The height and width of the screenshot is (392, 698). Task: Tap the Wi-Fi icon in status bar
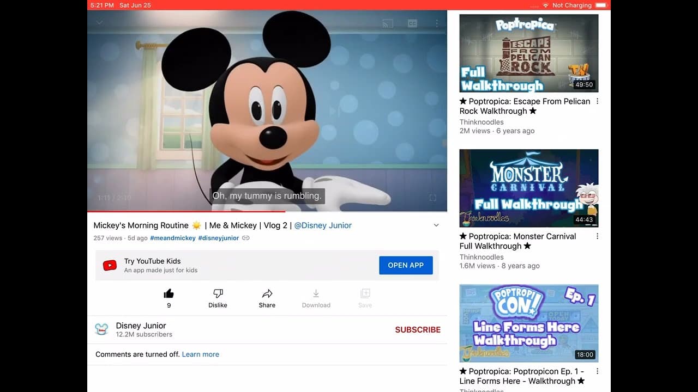point(545,5)
